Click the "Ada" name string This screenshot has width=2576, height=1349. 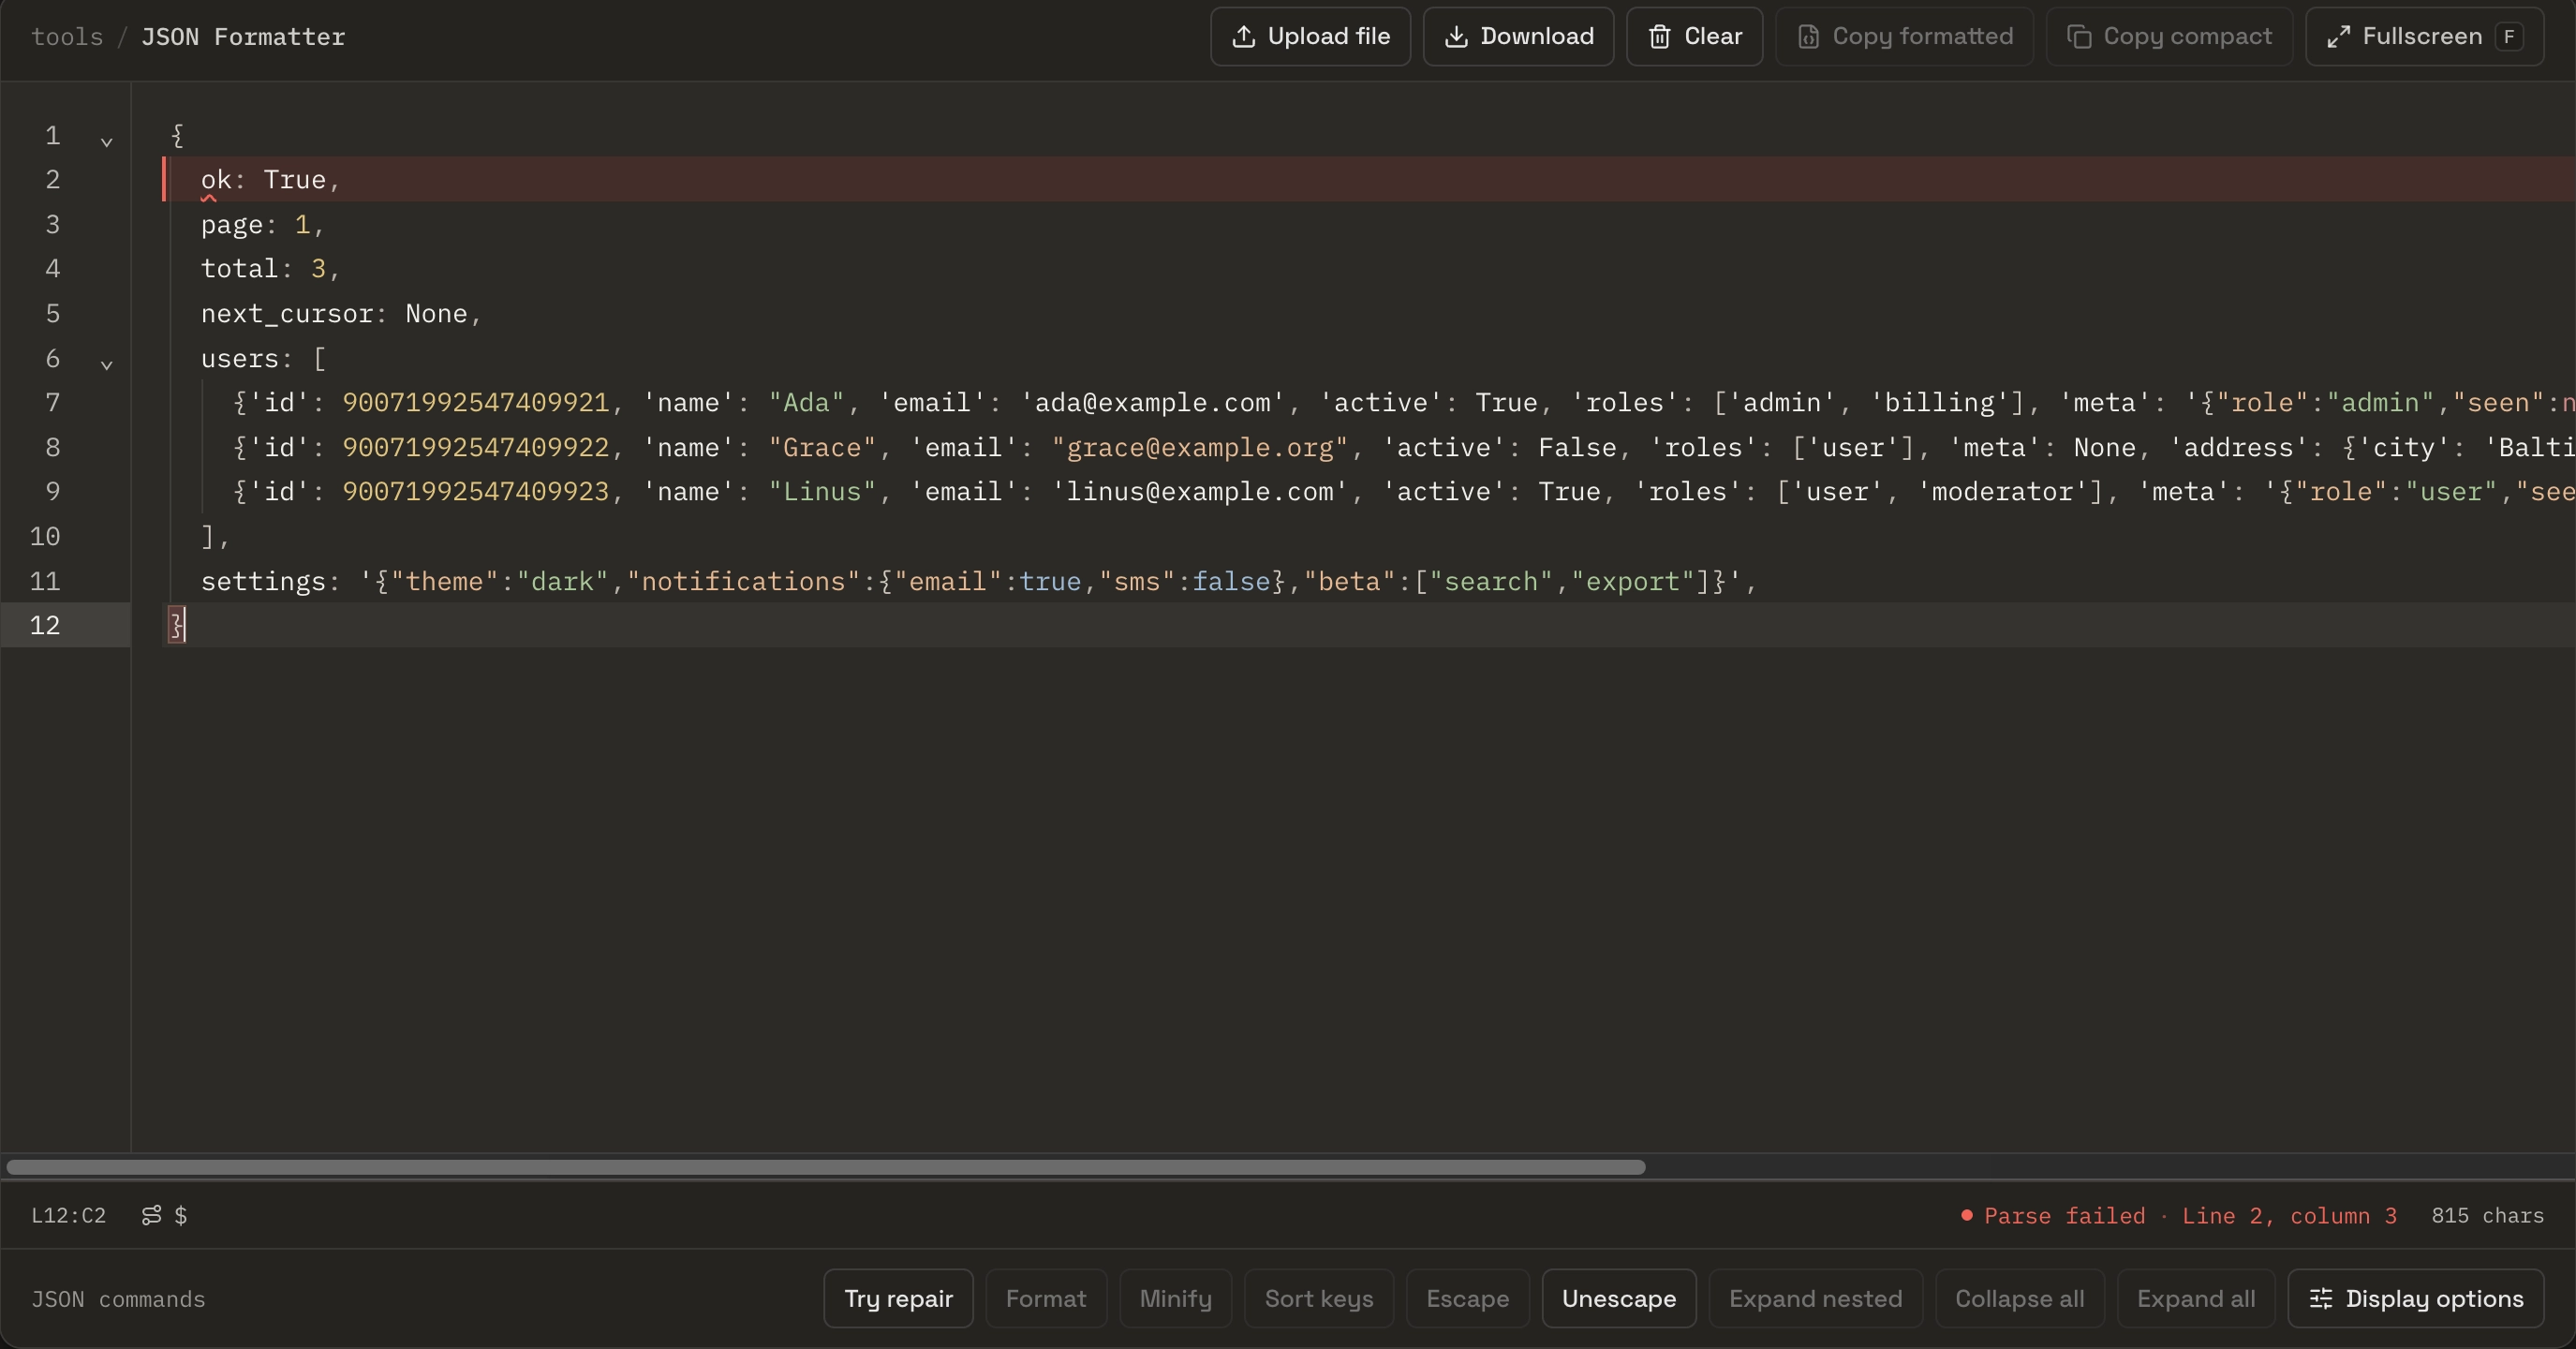point(806,403)
